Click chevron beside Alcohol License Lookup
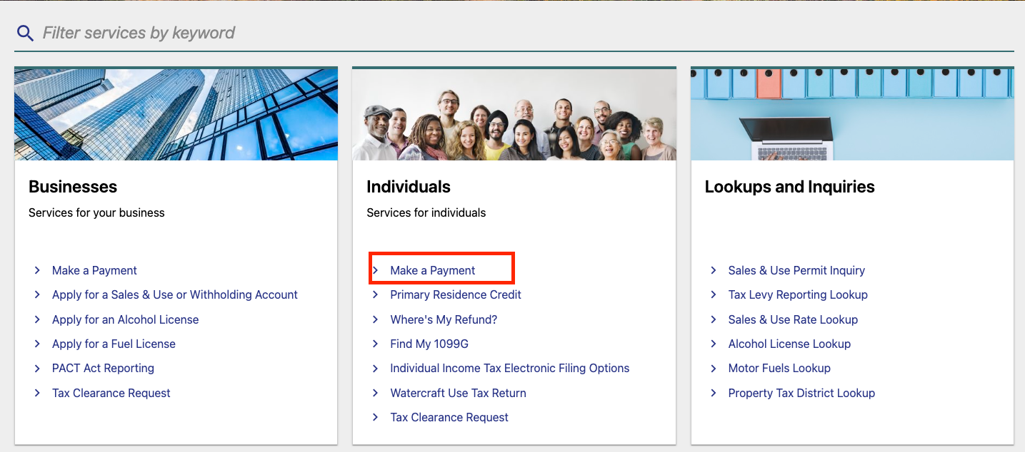 [x=713, y=344]
